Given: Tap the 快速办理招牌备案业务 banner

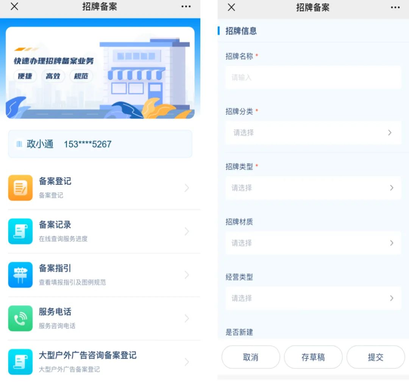Looking at the screenshot, I should [100, 73].
